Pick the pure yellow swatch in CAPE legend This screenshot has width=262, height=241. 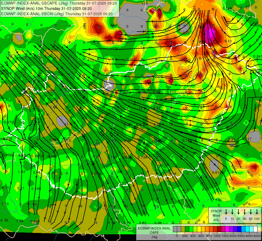199,229
